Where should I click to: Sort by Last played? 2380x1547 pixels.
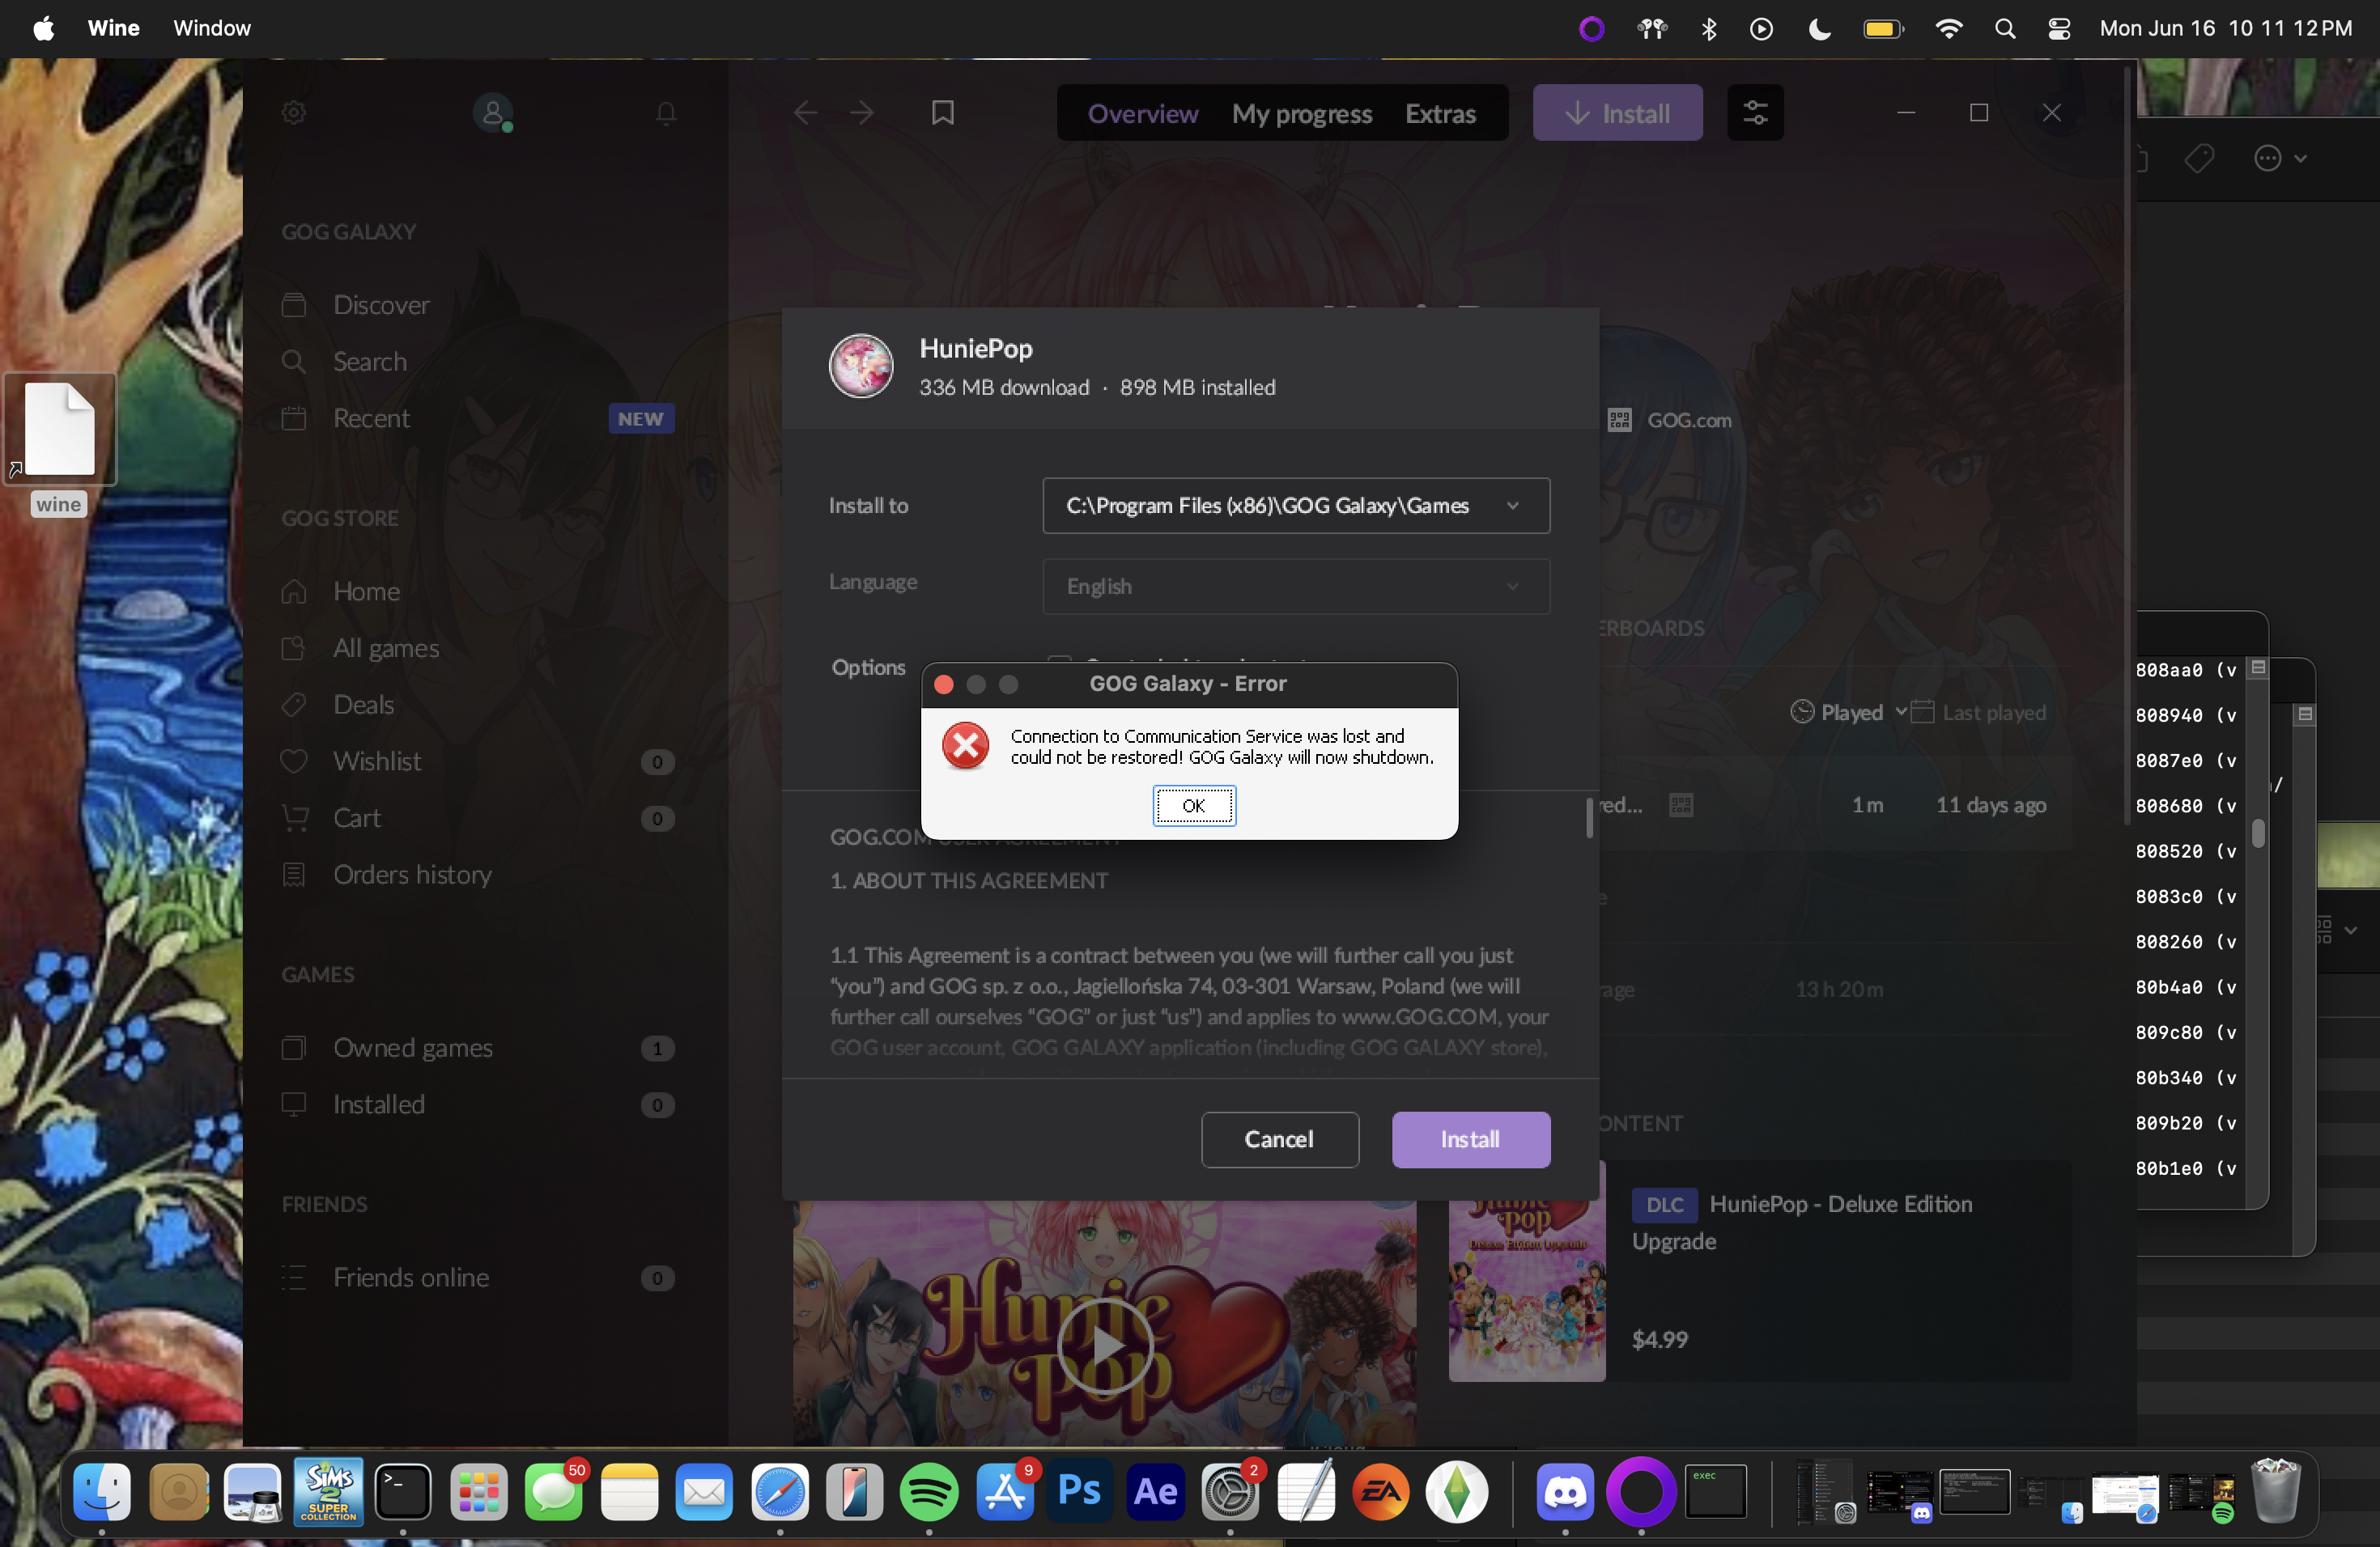(x=1978, y=713)
